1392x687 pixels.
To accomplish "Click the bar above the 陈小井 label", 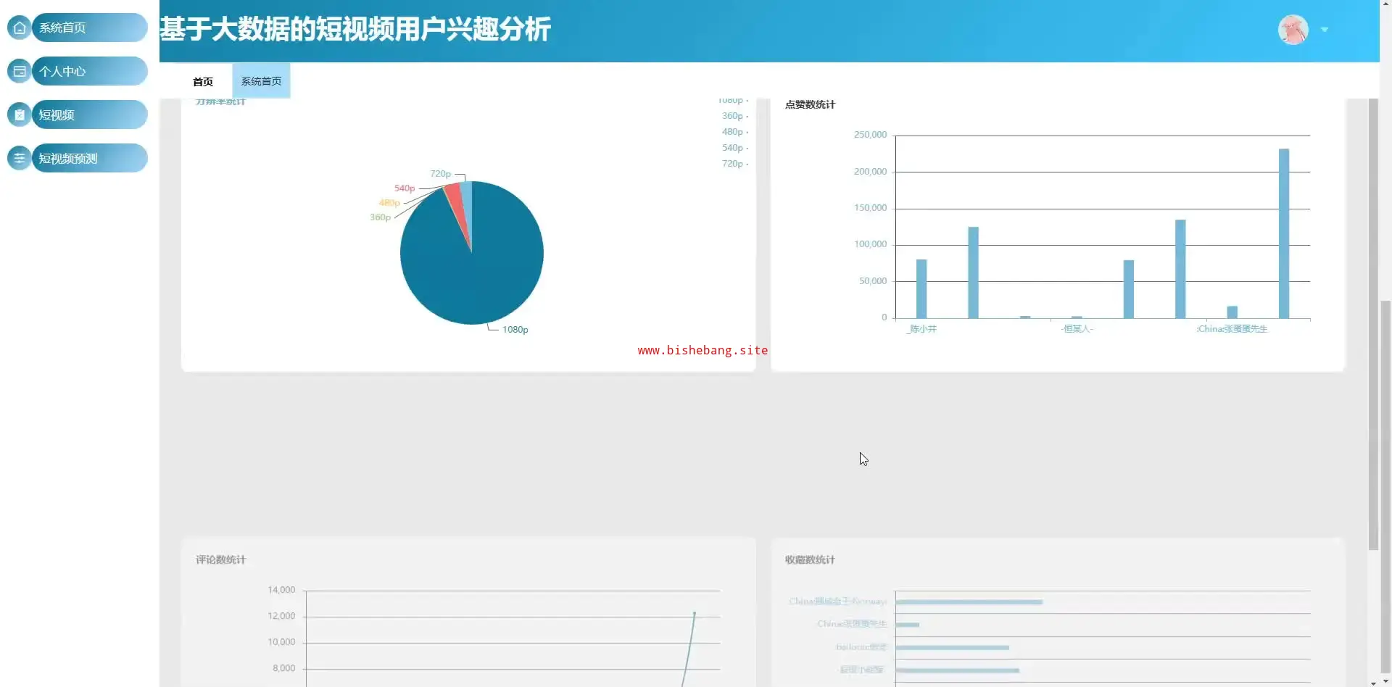I will pyautogui.click(x=921, y=288).
